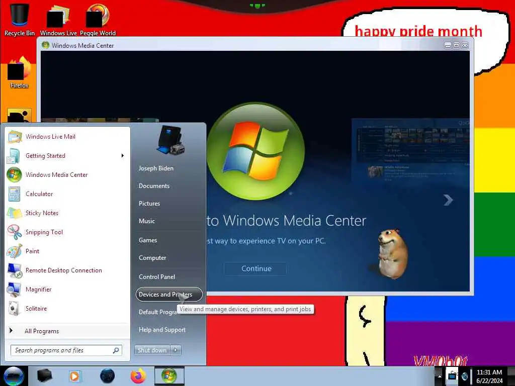Screen dimensions: 515x386
Task: Open the Recycle Bin desktop icon
Action: tap(20, 19)
